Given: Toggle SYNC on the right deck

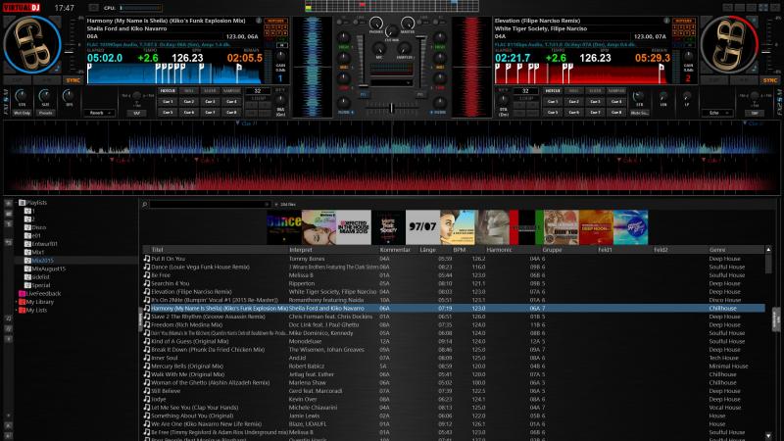Looking at the screenshot, I should coord(770,80).
